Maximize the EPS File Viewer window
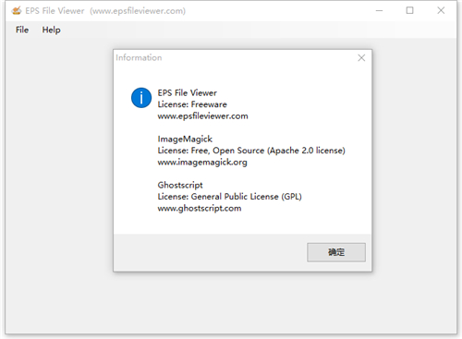 click(x=409, y=11)
